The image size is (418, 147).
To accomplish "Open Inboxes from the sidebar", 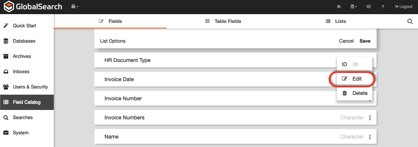I will (21, 72).
